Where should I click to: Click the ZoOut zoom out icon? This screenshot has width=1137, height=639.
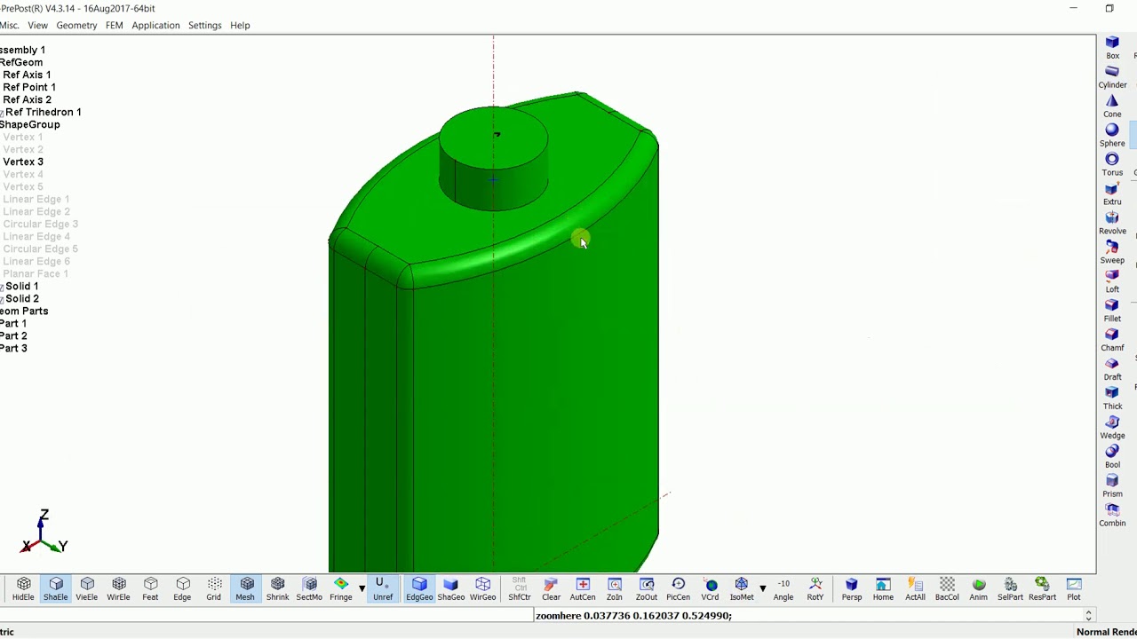pos(647,589)
